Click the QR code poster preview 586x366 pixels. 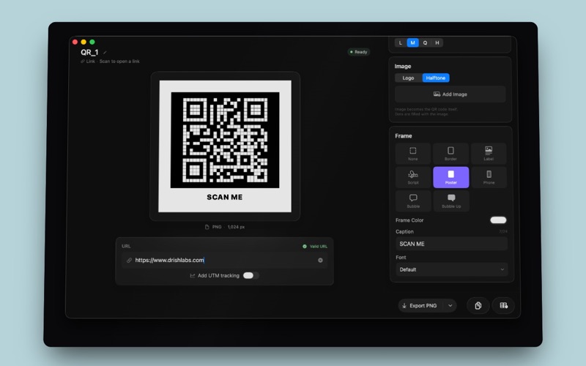click(x=225, y=146)
